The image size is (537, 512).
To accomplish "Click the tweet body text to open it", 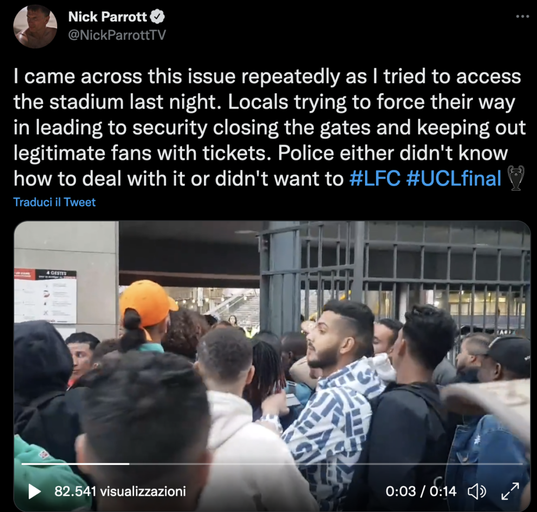I will tap(269, 127).
